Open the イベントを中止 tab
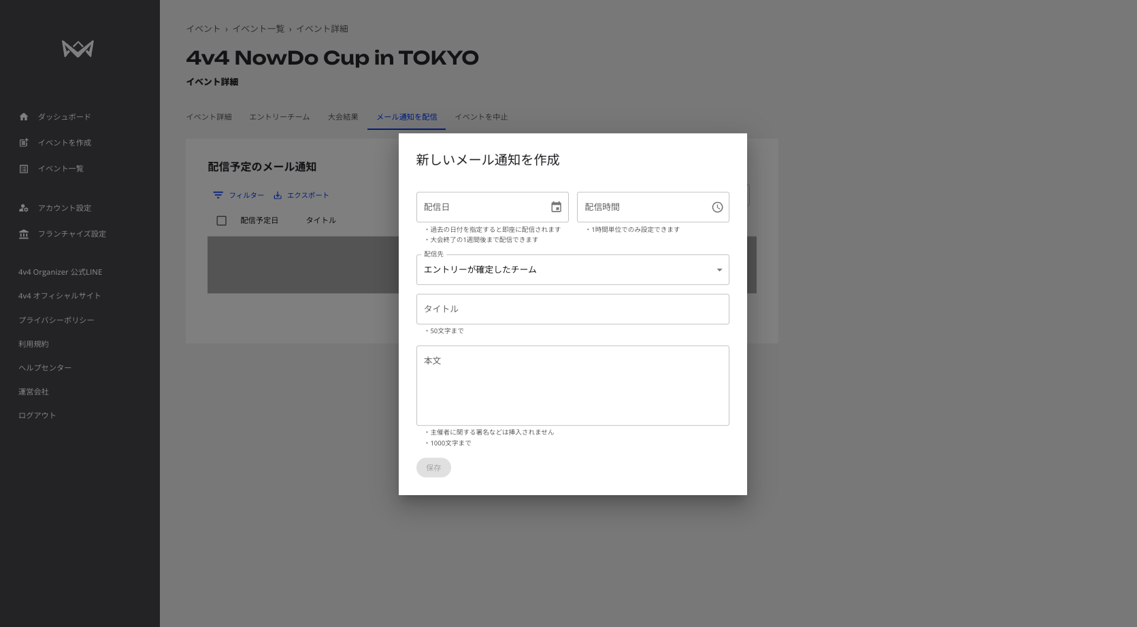1137x627 pixels. 481,117
